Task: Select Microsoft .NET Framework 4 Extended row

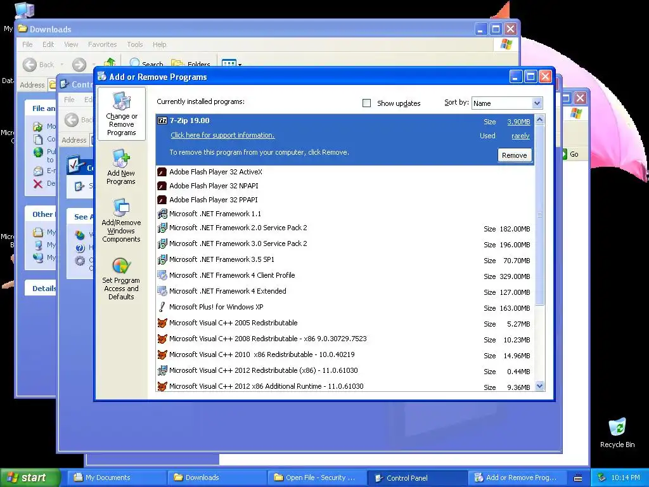Action: pos(345,292)
